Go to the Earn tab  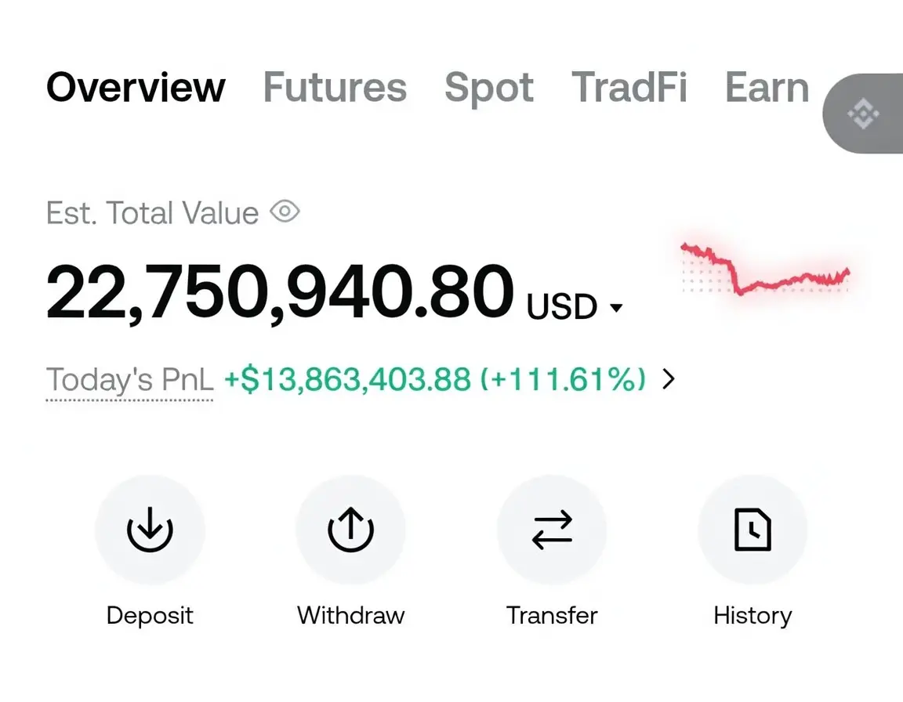767,88
